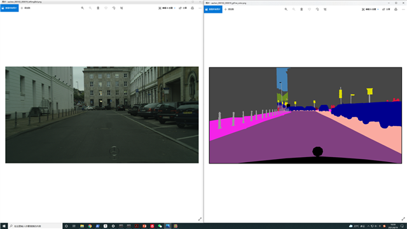Zoom out in left Photos window
Screen dimensions: 407x229
coord(90,8)
